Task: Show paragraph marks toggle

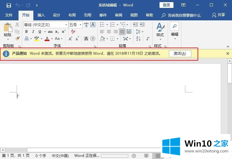Action: click(148, 39)
